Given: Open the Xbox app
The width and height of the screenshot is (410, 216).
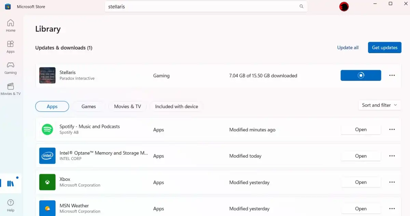Looking at the screenshot, I should point(361,182).
